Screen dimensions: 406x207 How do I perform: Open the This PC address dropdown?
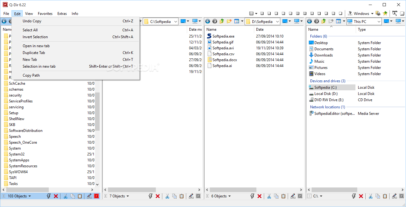tap(379, 21)
